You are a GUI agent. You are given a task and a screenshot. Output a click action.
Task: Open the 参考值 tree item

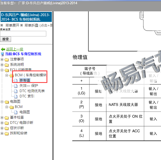tap(25, 81)
